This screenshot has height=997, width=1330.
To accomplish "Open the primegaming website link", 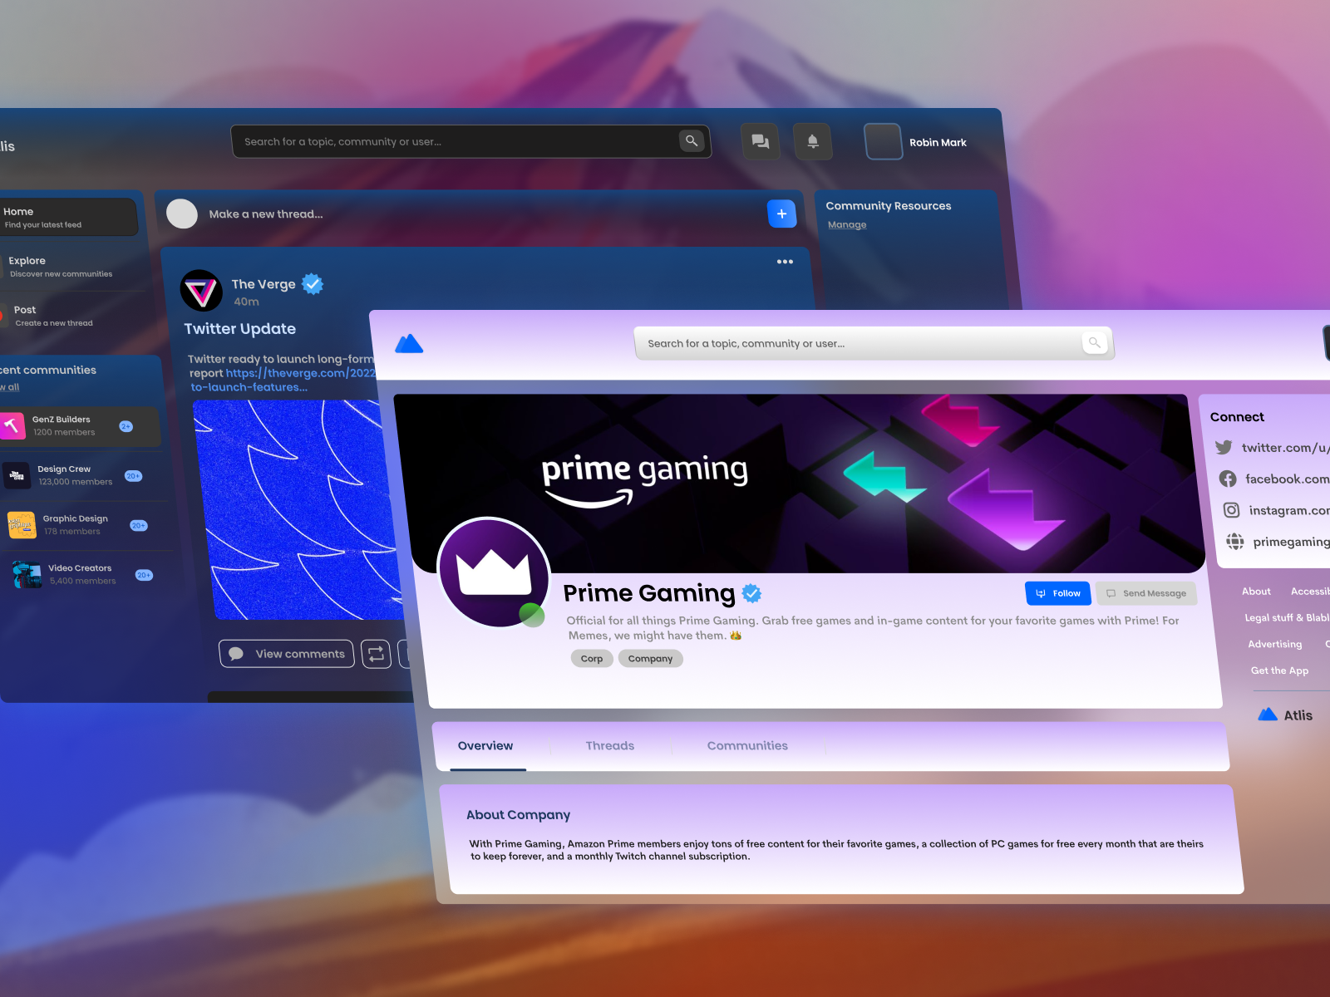I will coord(1291,542).
